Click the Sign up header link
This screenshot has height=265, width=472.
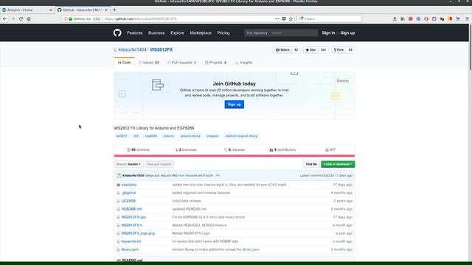[347, 32]
